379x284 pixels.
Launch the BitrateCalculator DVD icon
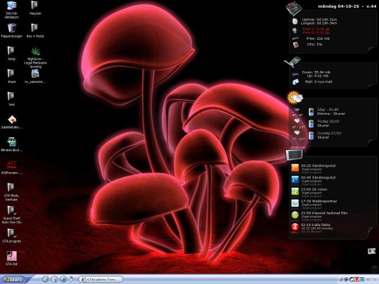pyautogui.click(x=11, y=141)
